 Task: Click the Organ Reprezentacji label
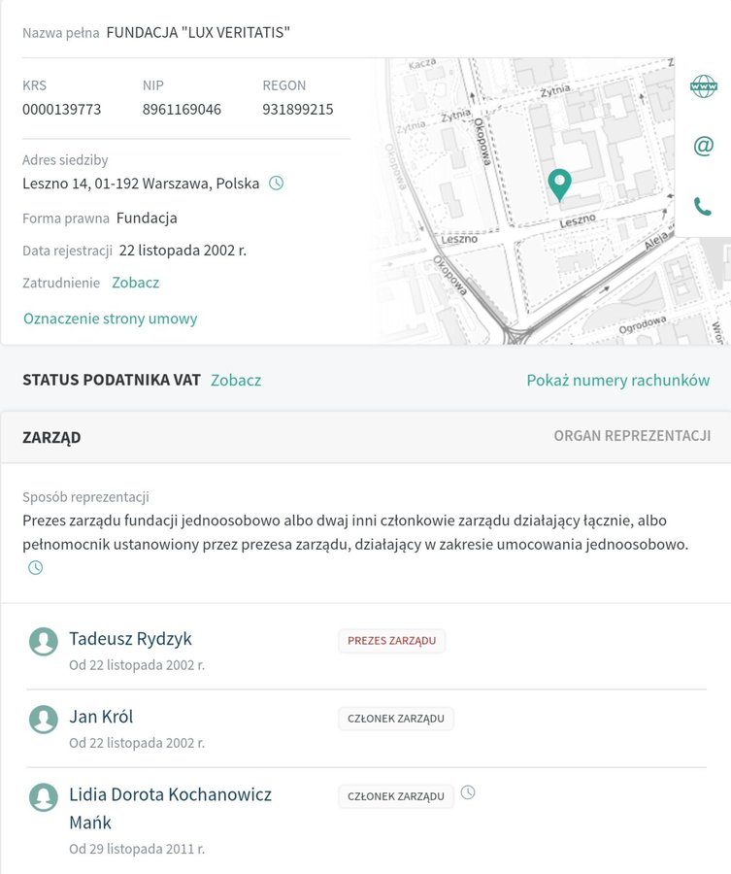632,436
